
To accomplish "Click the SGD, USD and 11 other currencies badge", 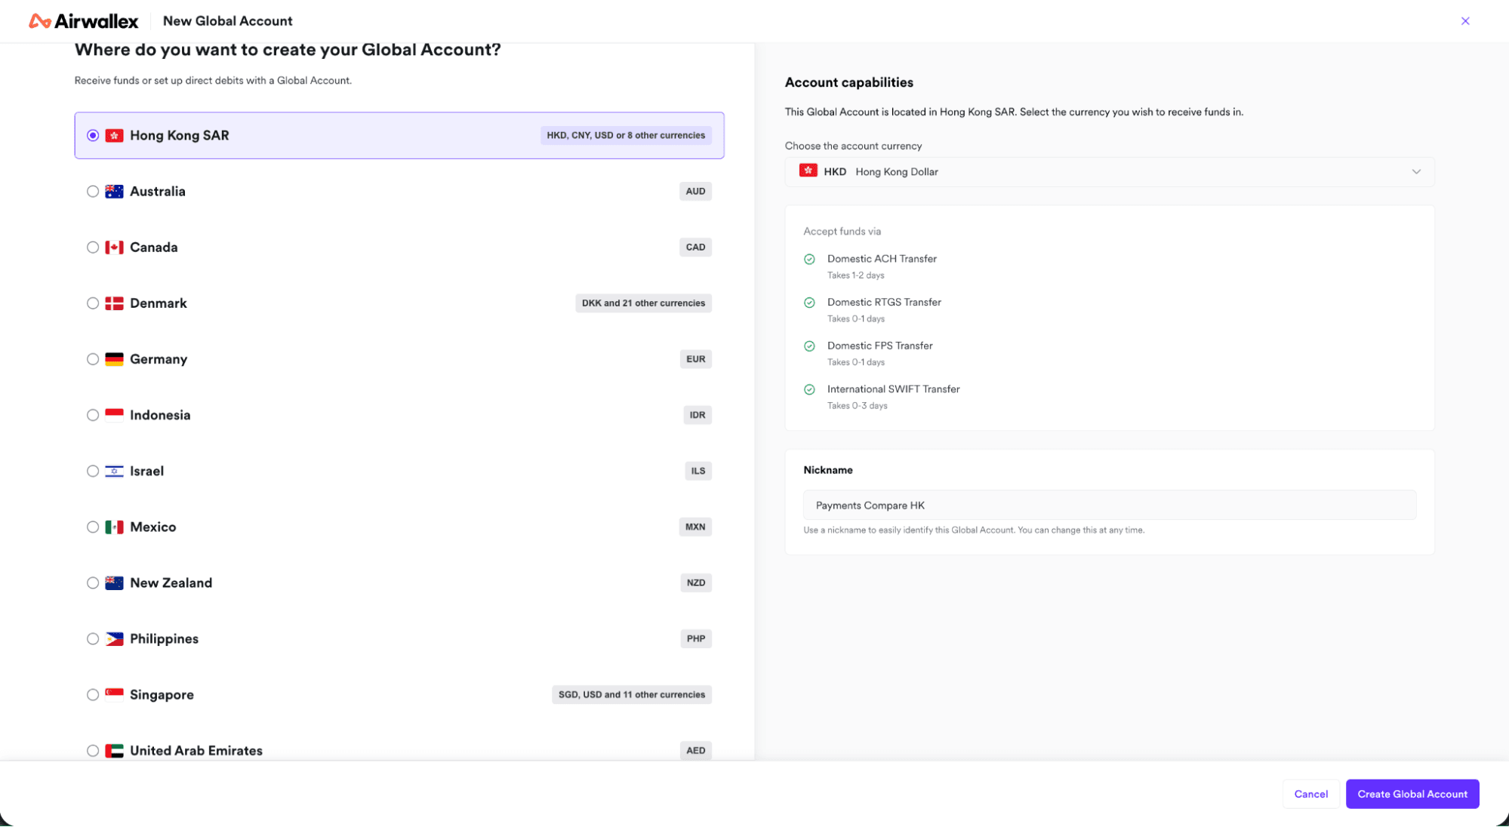I will click(x=631, y=694).
